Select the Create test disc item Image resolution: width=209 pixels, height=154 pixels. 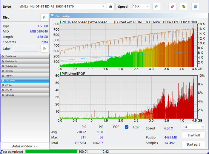(24, 61)
